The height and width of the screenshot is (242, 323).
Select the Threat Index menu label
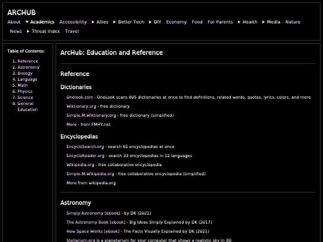pos(45,31)
